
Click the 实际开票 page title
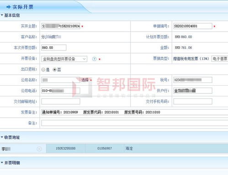[x=23, y=7]
